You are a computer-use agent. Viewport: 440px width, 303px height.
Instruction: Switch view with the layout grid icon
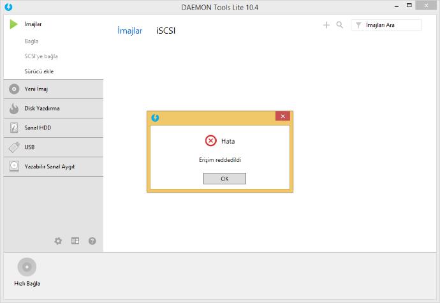tap(75, 241)
